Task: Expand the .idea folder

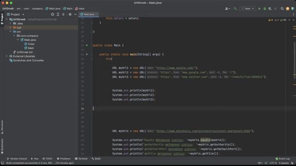Action: [10, 24]
